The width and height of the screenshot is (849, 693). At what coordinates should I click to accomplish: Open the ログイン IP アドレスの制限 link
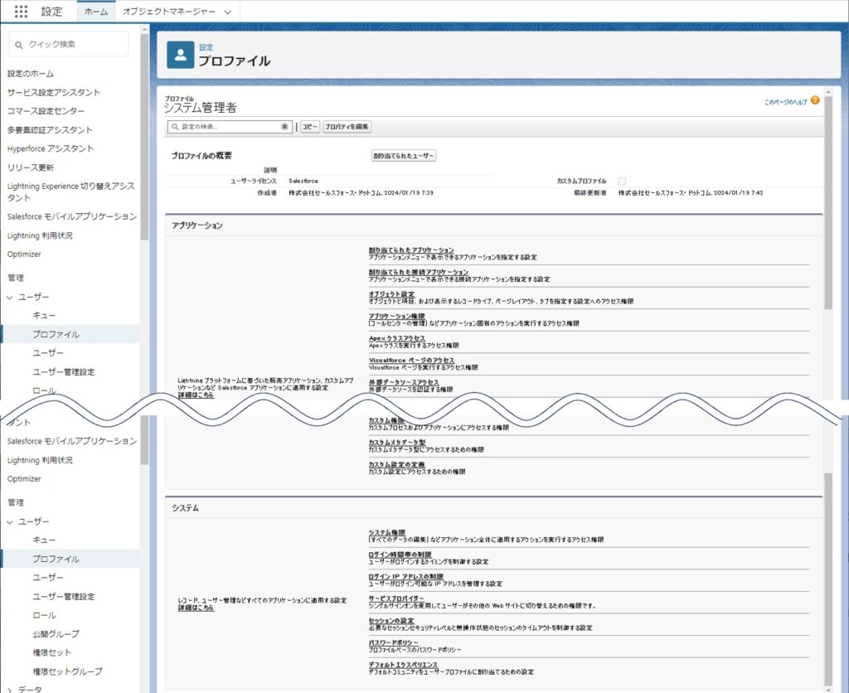tap(405, 576)
